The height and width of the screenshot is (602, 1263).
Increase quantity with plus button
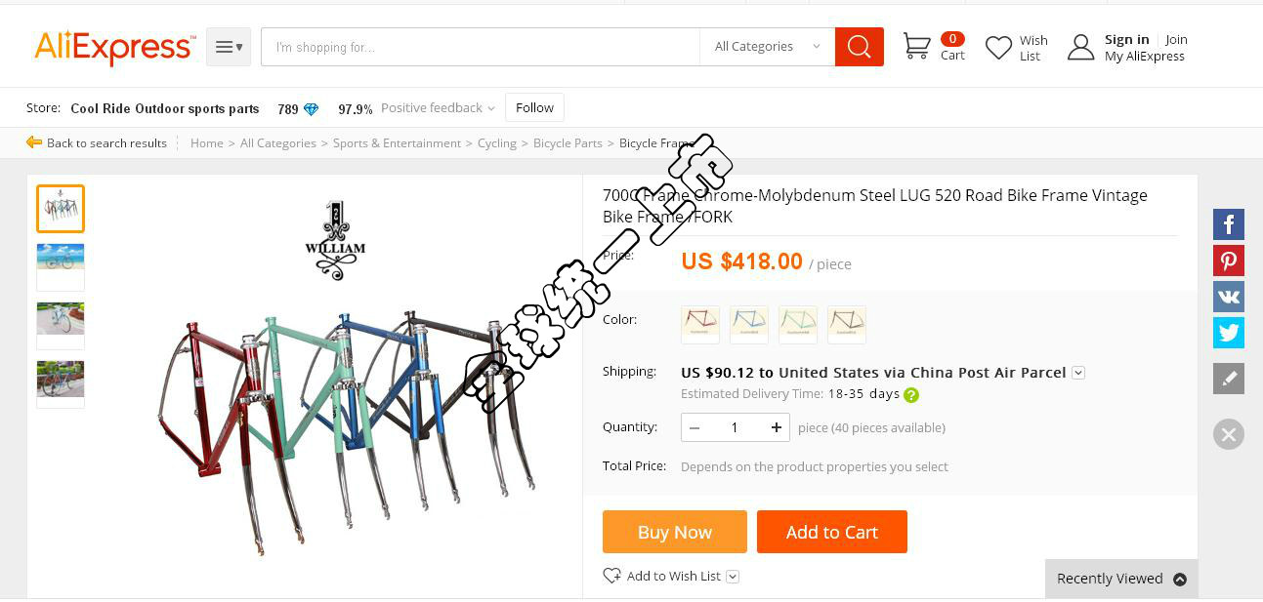pyautogui.click(x=776, y=427)
